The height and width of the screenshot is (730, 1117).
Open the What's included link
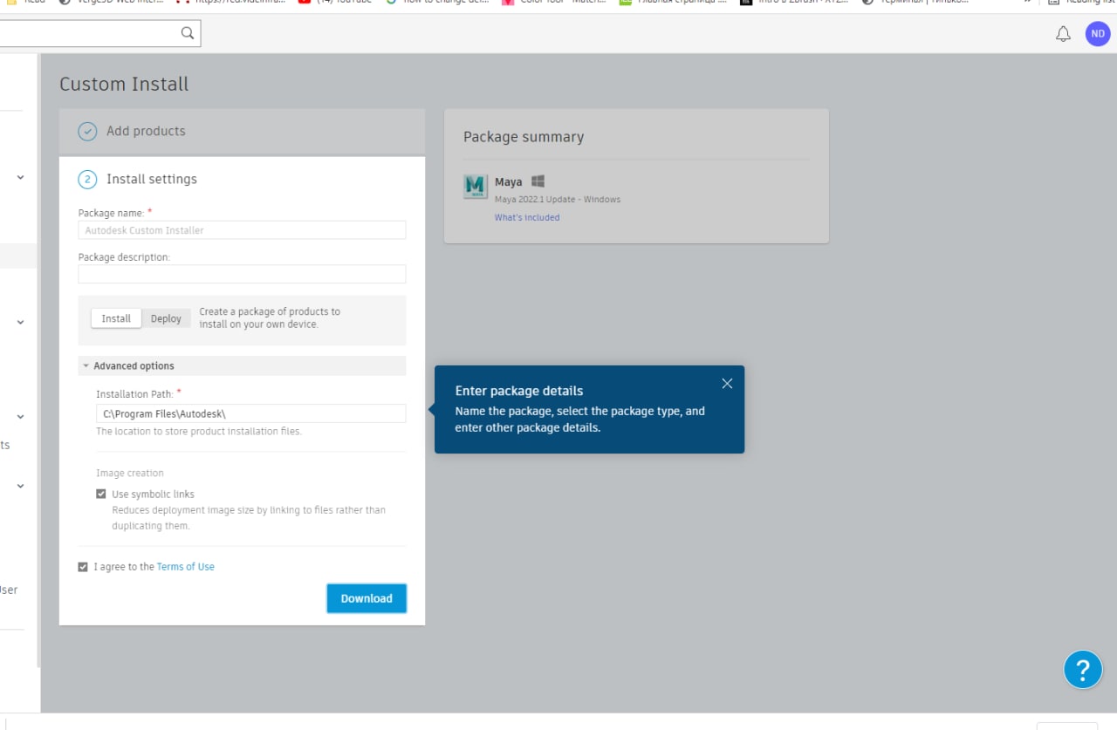[527, 217]
